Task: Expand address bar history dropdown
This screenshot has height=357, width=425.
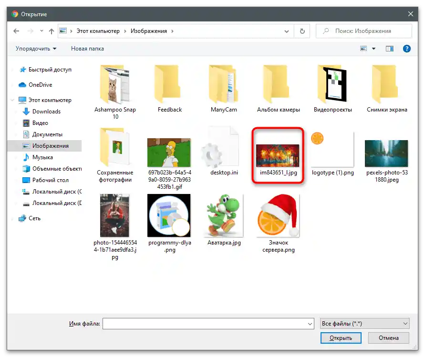Action: tap(287, 31)
